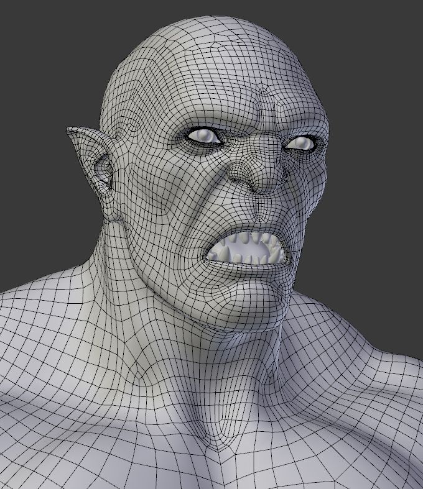Click the eyeball farthest from the ear

(x=302, y=144)
